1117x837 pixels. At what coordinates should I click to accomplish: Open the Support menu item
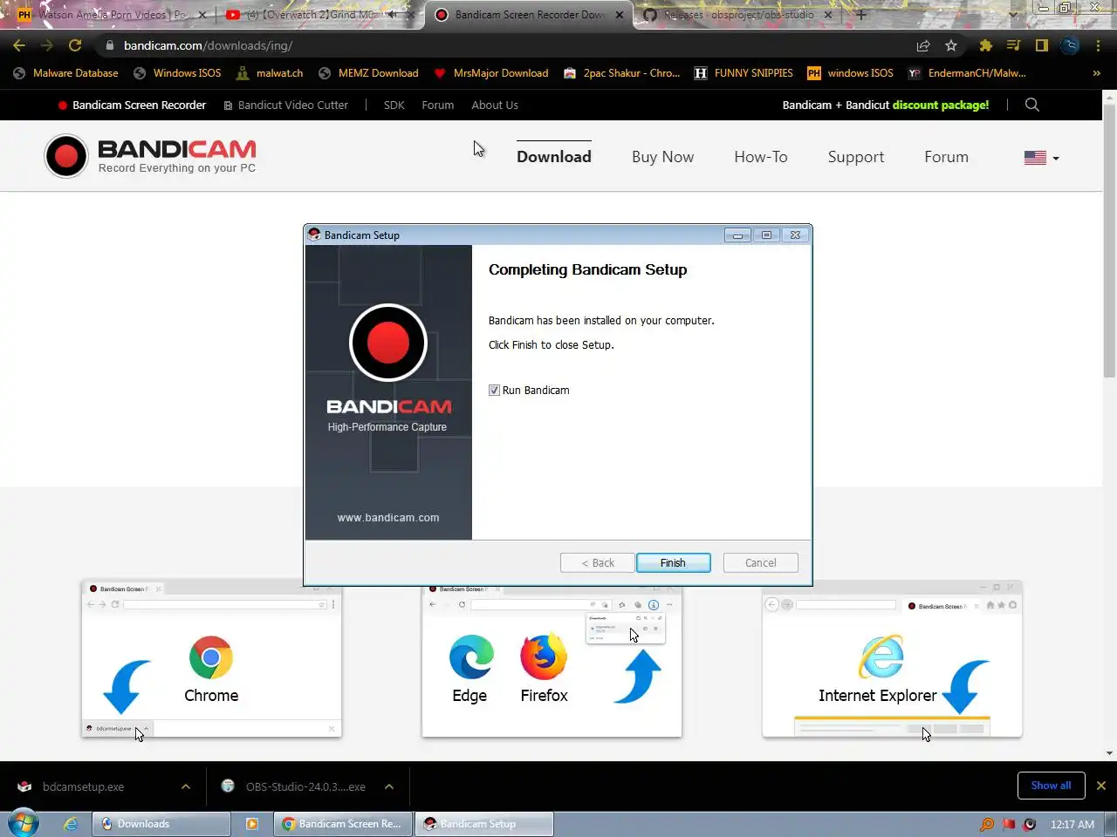coord(856,157)
